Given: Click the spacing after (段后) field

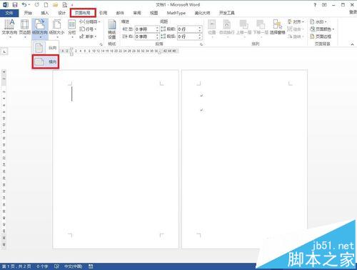Looking at the screenshot, I should pos(188,36).
